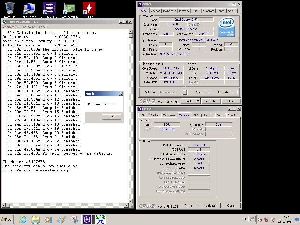Launch the red CPUID desktop shortcut

pyautogui.click(x=89, y=10)
